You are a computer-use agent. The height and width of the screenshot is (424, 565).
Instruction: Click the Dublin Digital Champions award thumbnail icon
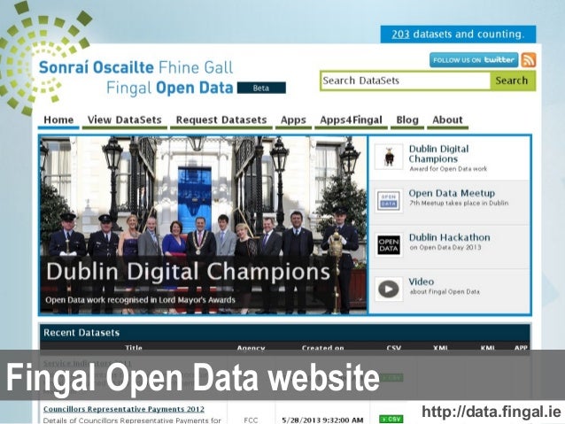tap(389, 157)
